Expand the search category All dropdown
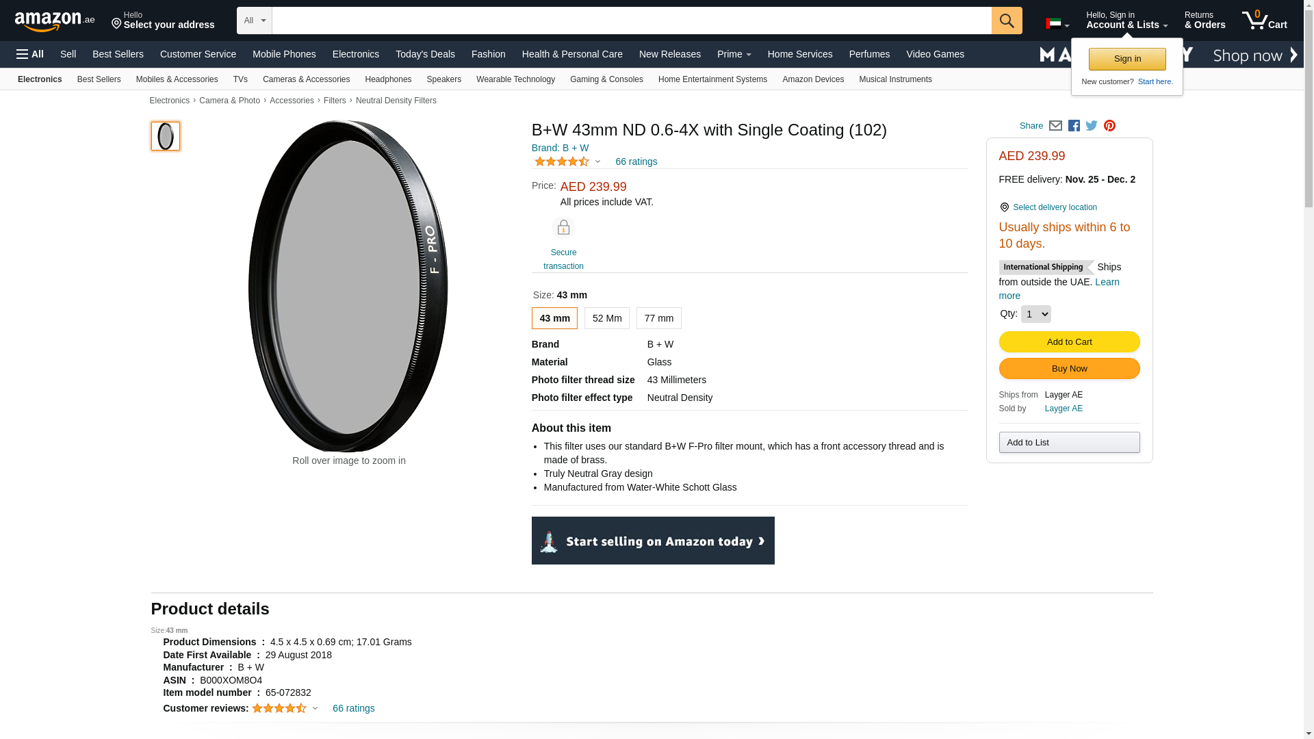The width and height of the screenshot is (1314, 739). 254,21
